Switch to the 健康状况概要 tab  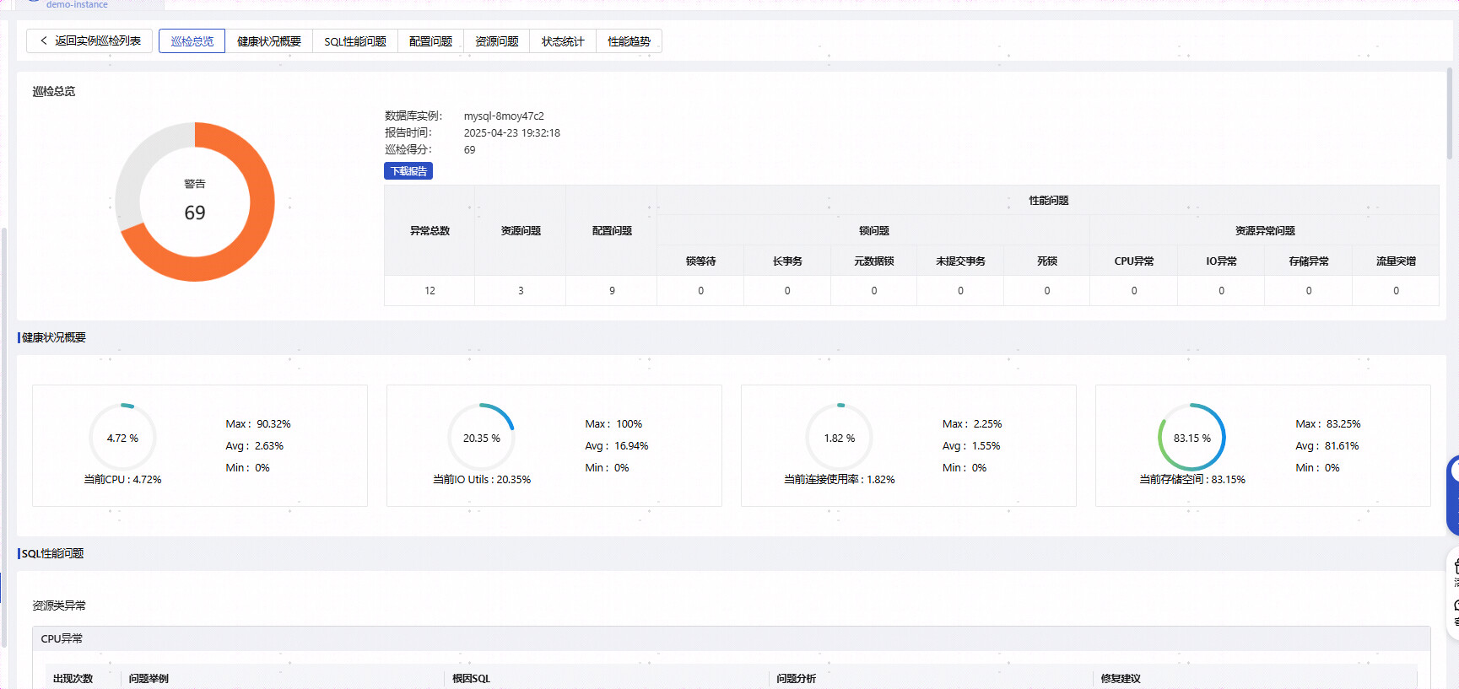pos(268,41)
